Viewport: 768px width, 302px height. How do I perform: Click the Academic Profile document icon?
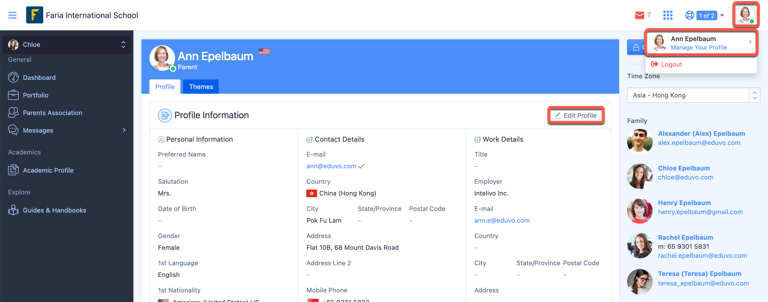point(13,170)
